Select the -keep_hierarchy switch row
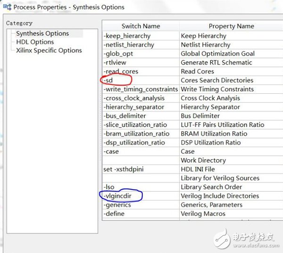This screenshot has width=283, height=253. (x=127, y=36)
